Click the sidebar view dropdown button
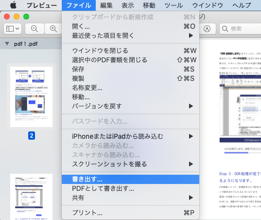Viewport: 261px width, 220px height. pyautogui.click(x=13, y=29)
